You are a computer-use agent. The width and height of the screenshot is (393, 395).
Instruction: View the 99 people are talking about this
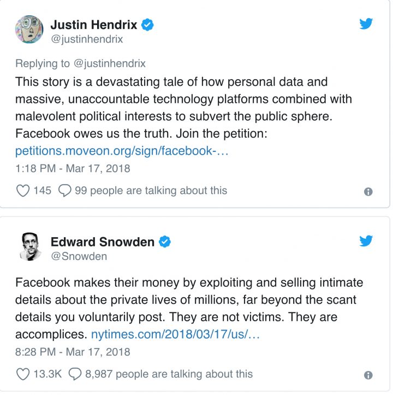pos(151,190)
